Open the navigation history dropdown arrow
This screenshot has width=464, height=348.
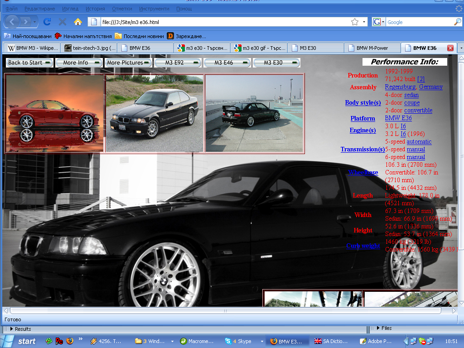coord(35,22)
